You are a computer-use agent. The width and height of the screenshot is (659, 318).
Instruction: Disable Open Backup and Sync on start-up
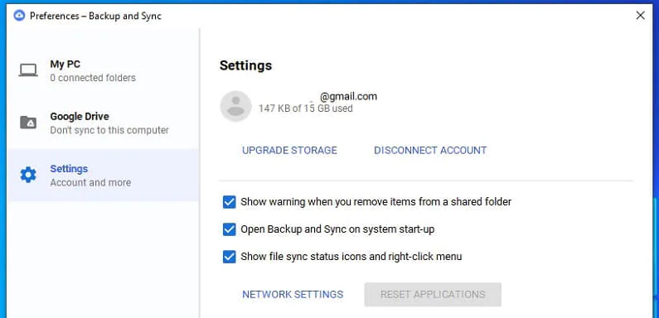229,229
